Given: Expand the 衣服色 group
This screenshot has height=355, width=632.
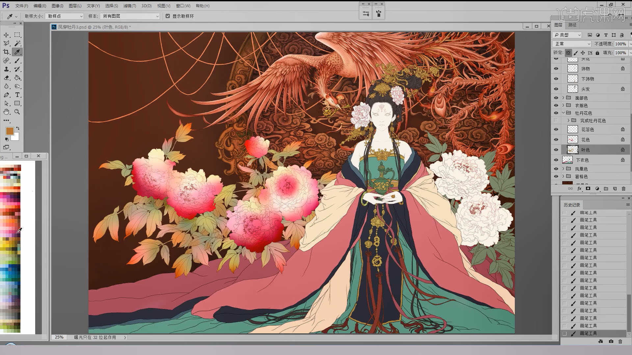Looking at the screenshot, I should click(x=563, y=106).
